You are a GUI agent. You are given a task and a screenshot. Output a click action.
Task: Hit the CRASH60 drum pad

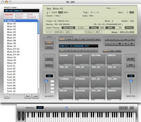pyautogui.click(x=66, y=59)
